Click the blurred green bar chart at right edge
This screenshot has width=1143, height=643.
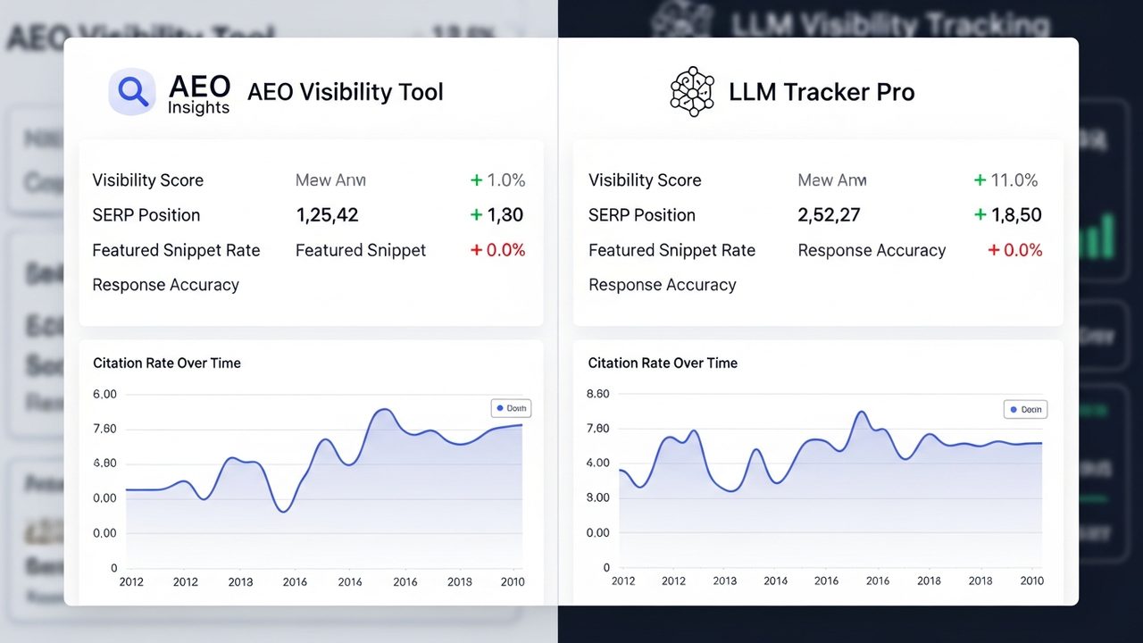1098,234
